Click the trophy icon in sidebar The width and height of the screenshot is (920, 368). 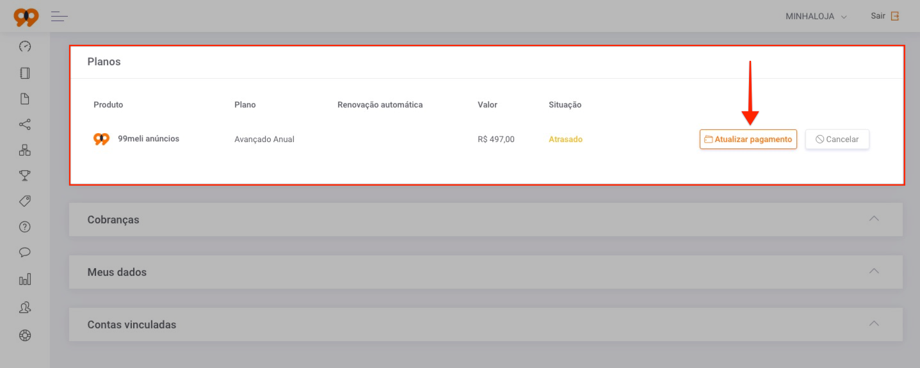tap(25, 175)
